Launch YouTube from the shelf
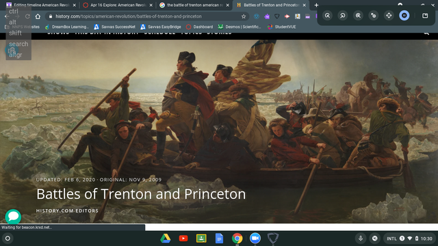 click(x=183, y=238)
